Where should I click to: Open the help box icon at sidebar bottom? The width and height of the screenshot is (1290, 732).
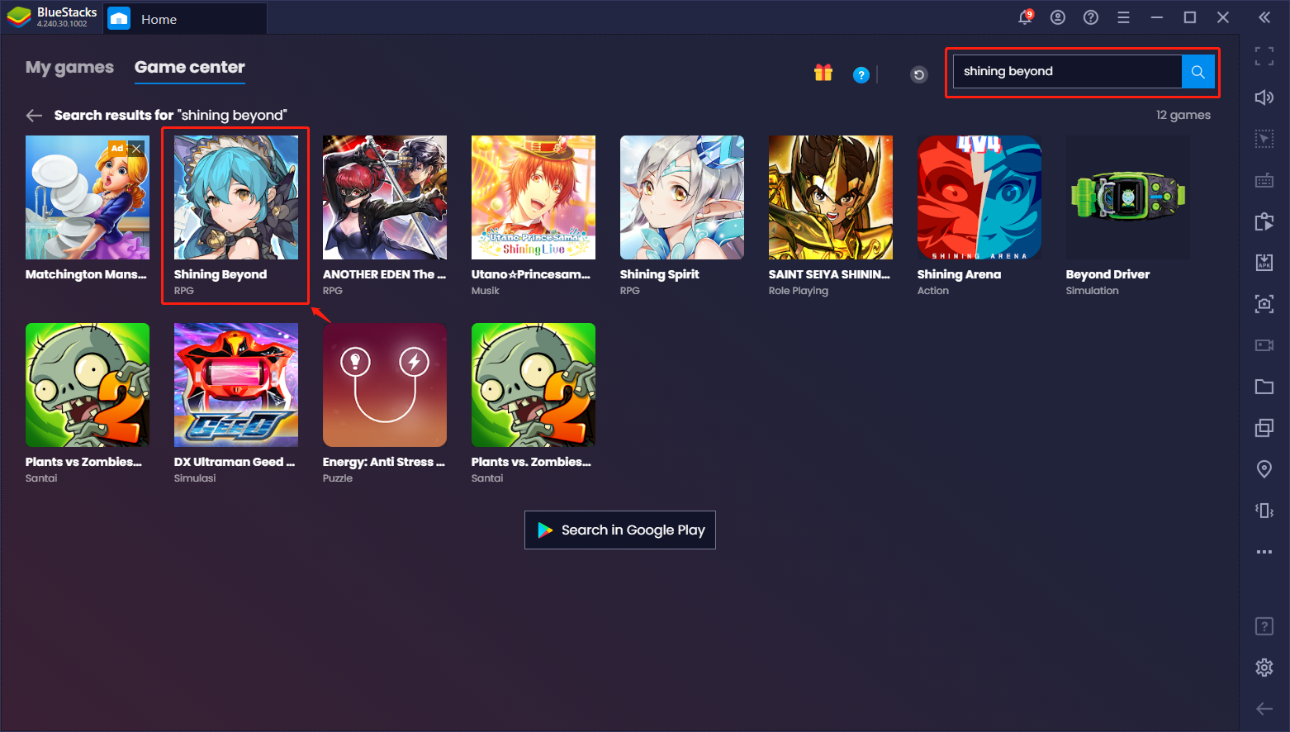click(1264, 626)
